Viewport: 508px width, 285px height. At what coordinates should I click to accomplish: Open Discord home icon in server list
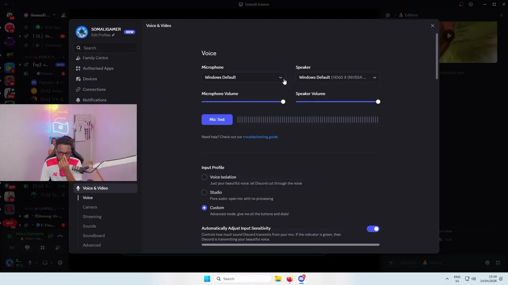(x=10, y=15)
